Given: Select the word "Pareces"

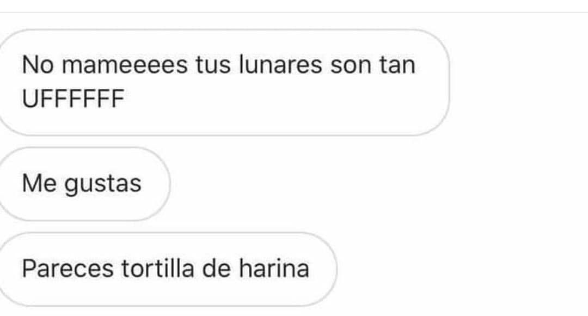Looking at the screenshot, I should 68,269.
